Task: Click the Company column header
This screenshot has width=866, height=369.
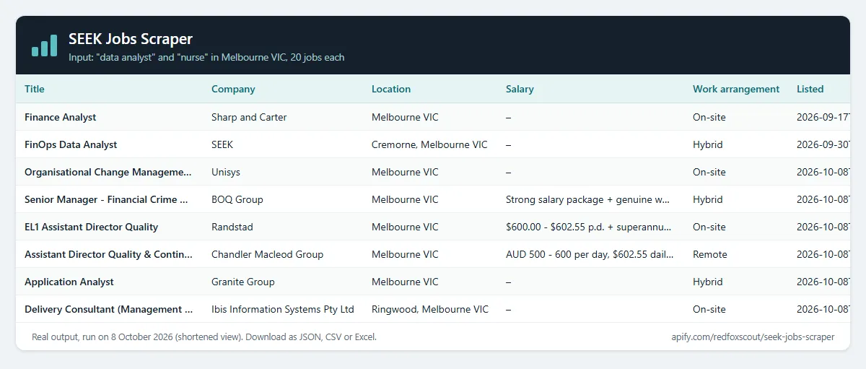Action: click(233, 90)
